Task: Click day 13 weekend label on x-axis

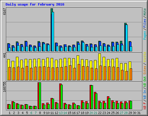Action: (x=61, y=113)
